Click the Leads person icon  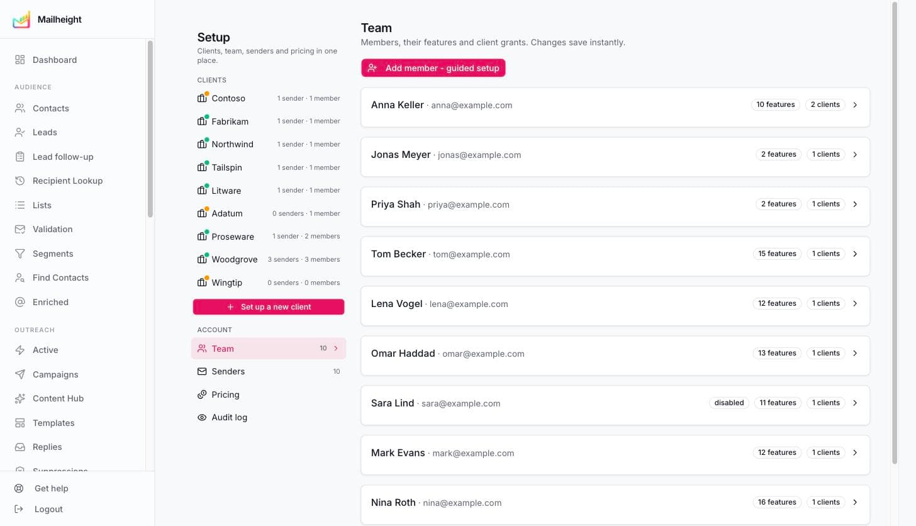coord(20,132)
